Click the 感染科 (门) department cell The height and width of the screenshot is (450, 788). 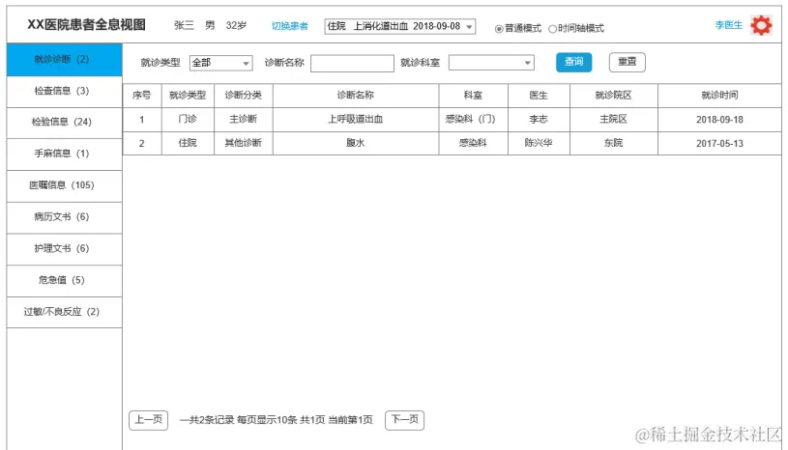click(473, 120)
